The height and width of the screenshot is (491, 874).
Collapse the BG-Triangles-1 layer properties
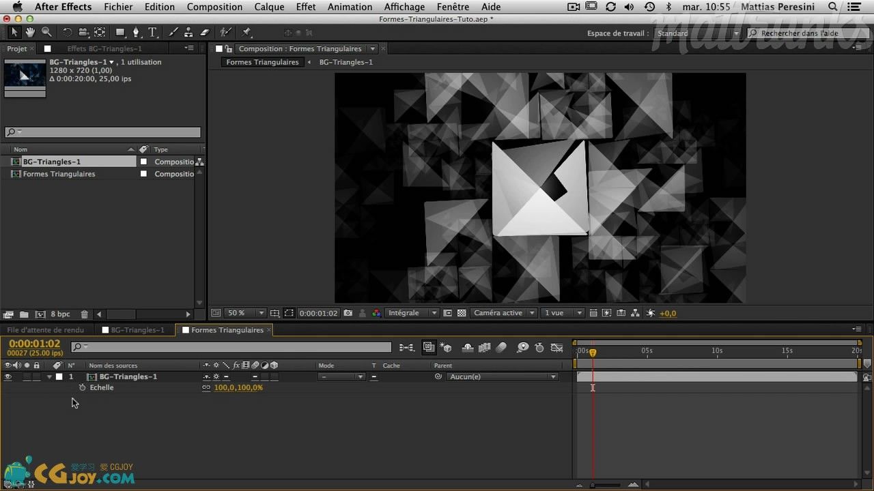coord(49,376)
